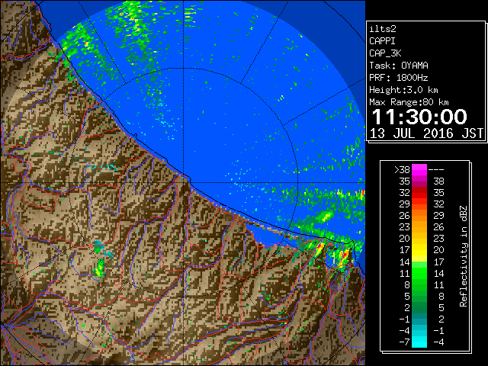This screenshot has height=366, width=488.
Task: Click the yellow-green inland radar echo cell
Action: click(100, 268)
